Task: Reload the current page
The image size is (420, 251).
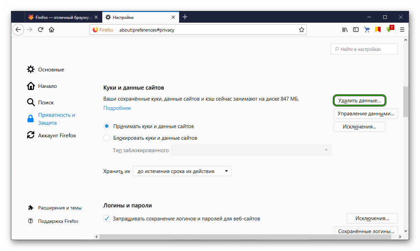Action: (40, 30)
